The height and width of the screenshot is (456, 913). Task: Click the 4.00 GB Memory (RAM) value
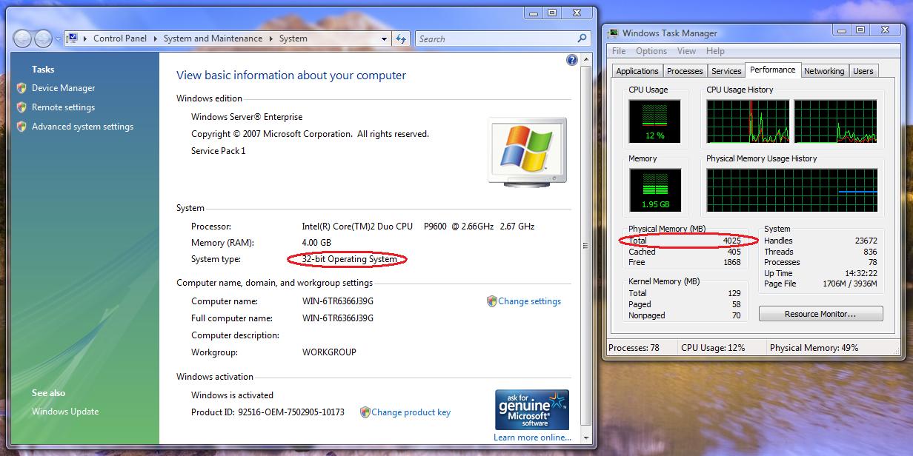tap(316, 243)
